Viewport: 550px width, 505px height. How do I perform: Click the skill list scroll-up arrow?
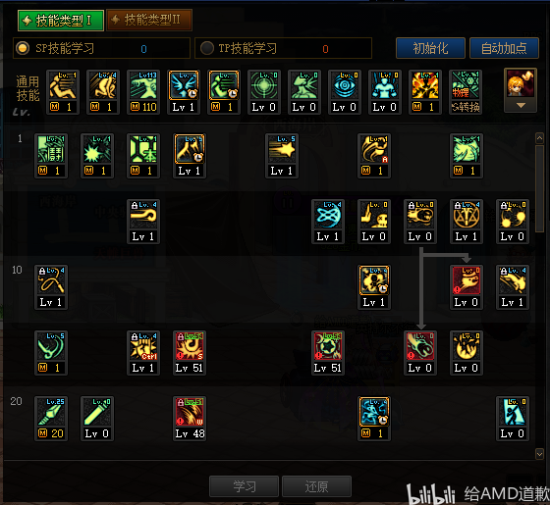(x=539, y=138)
